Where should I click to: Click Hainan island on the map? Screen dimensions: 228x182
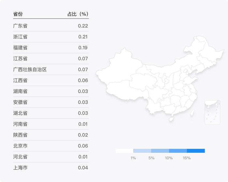(171, 119)
